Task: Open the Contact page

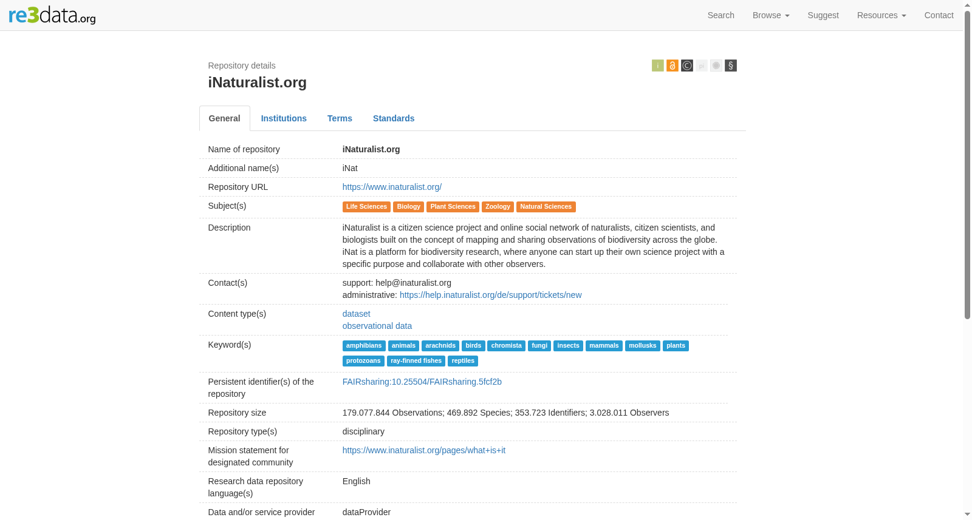Action: (939, 15)
